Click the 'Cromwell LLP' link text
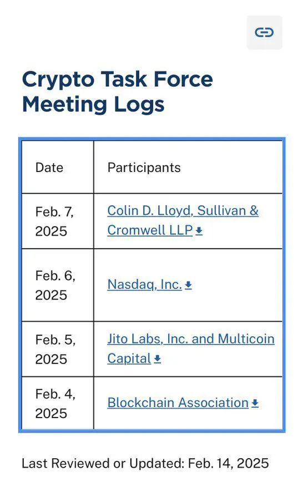 150,230
